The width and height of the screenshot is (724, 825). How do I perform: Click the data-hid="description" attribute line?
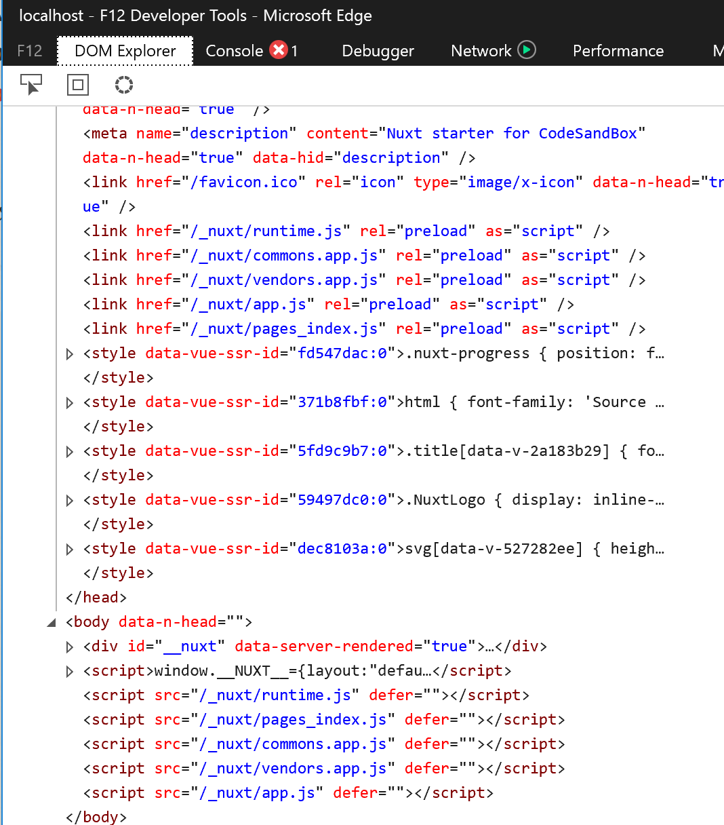(350, 157)
